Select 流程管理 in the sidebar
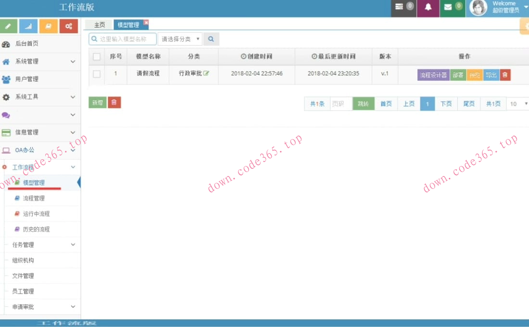 [x=34, y=198]
